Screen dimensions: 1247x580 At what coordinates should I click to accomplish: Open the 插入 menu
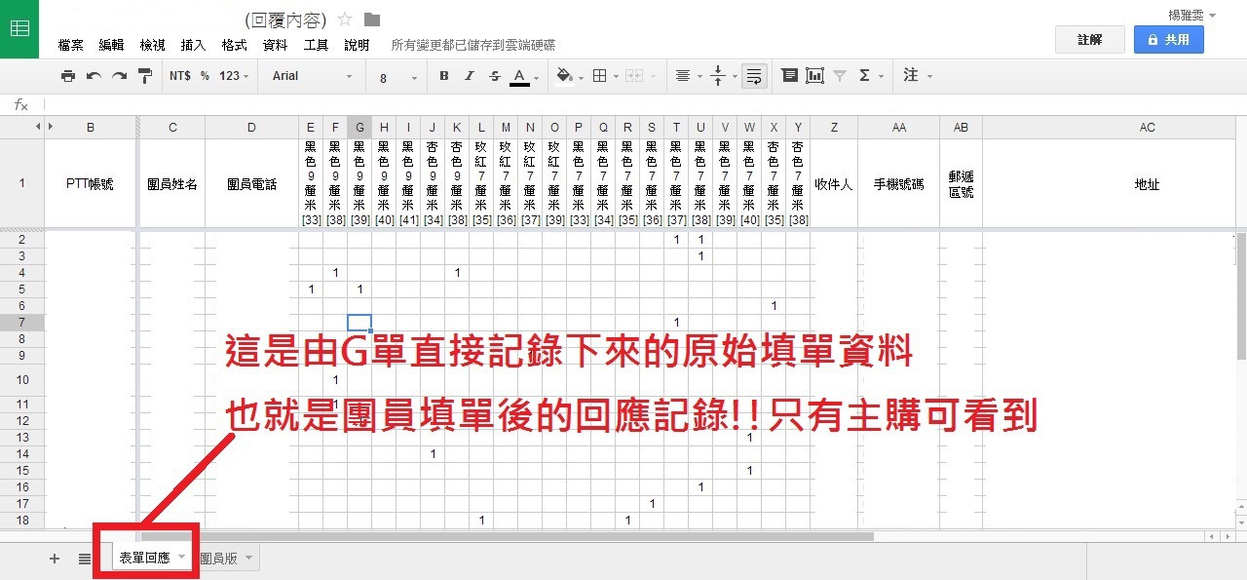pos(193,45)
